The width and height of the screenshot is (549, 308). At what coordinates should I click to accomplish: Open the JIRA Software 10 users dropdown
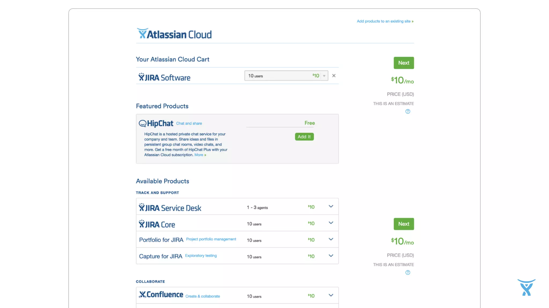[286, 76]
